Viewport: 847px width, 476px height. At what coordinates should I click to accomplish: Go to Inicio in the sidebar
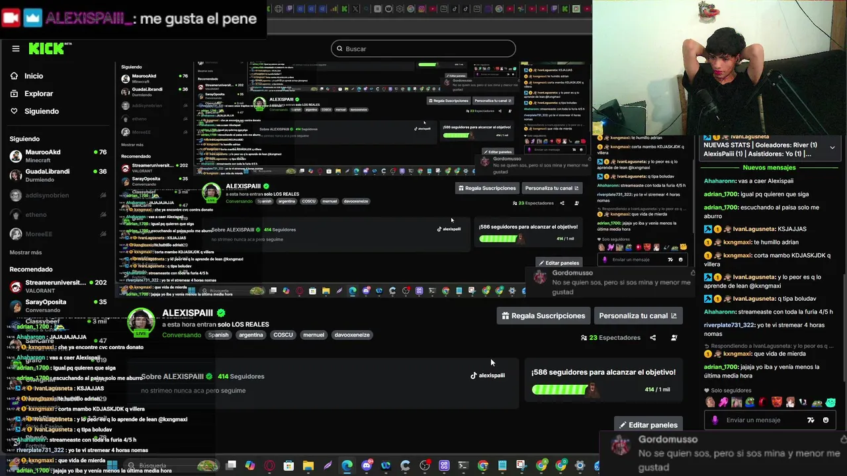33,76
